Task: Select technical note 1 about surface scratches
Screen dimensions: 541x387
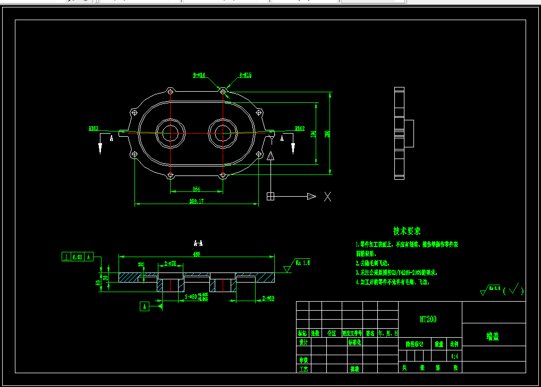Action: tap(407, 249)
